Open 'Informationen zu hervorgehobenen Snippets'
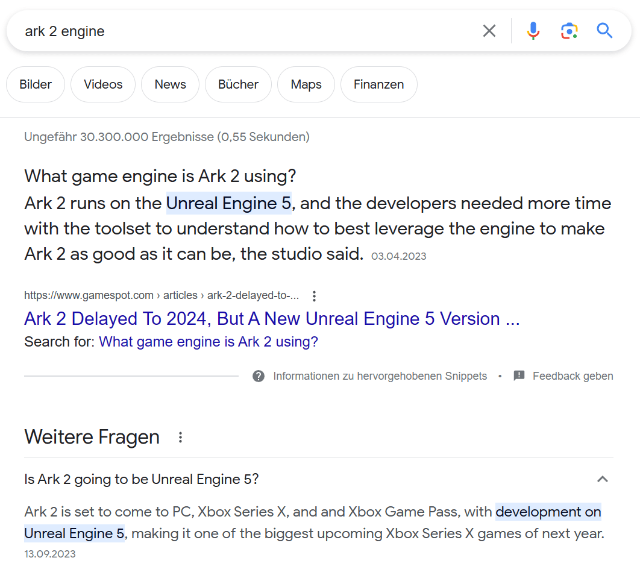Screen dimensions: 640x581 (x=380, y=376)
